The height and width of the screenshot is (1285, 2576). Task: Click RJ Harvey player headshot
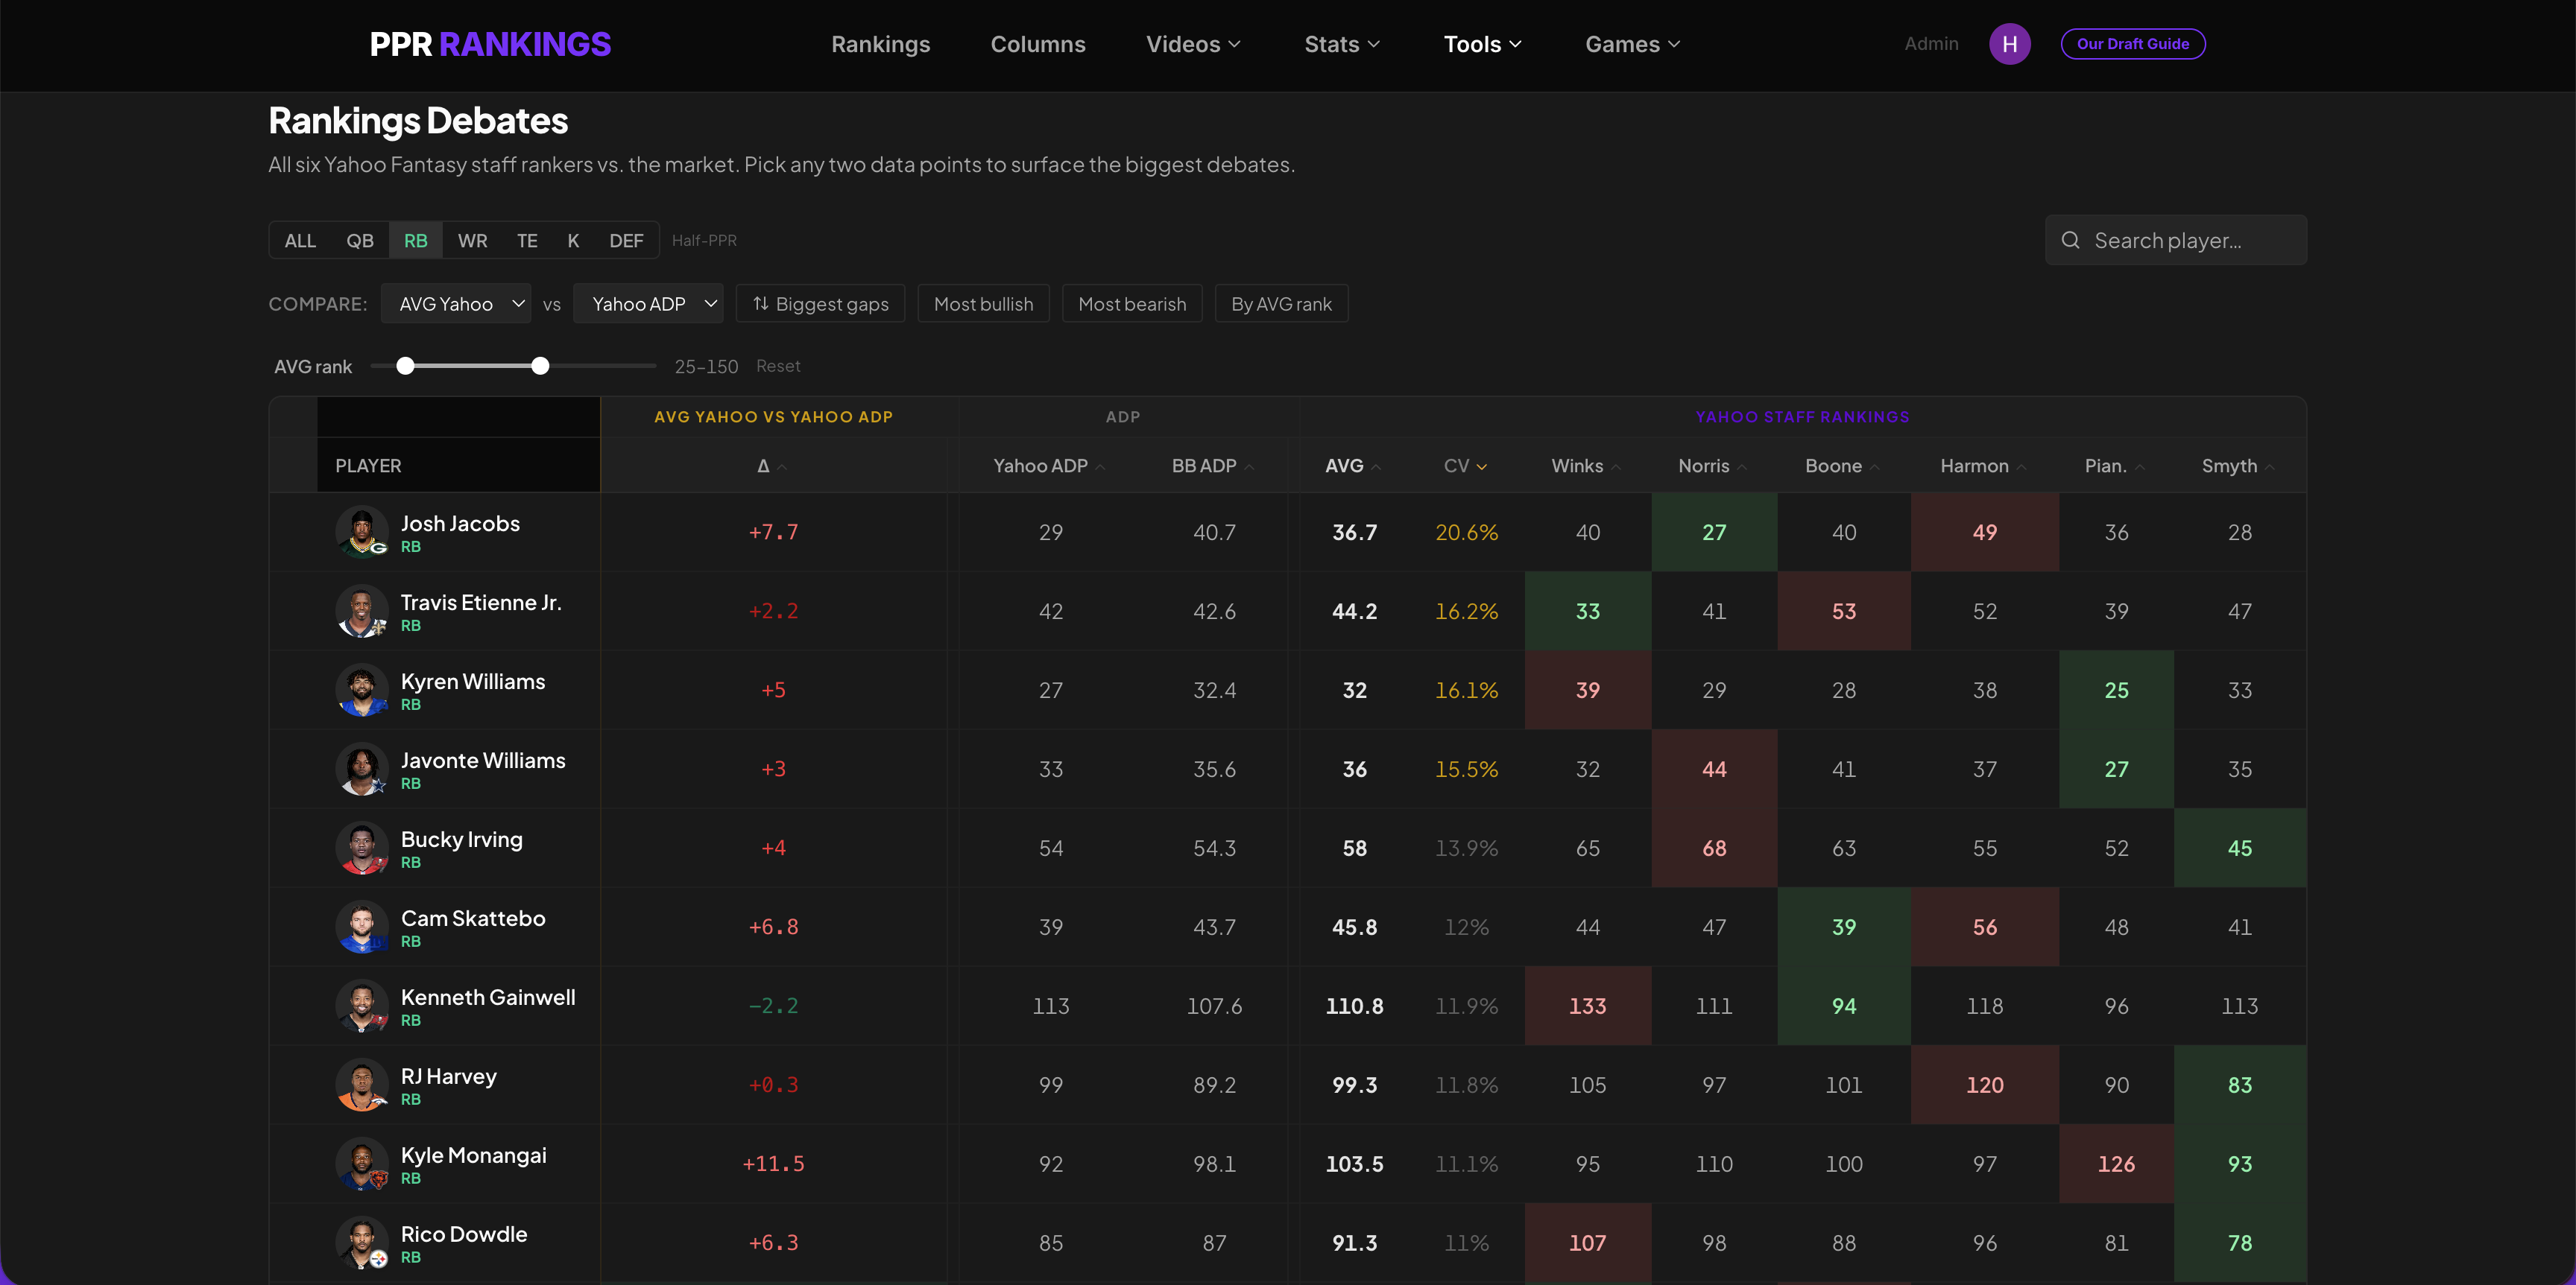pyautogui.click(x=362, y=1084)
